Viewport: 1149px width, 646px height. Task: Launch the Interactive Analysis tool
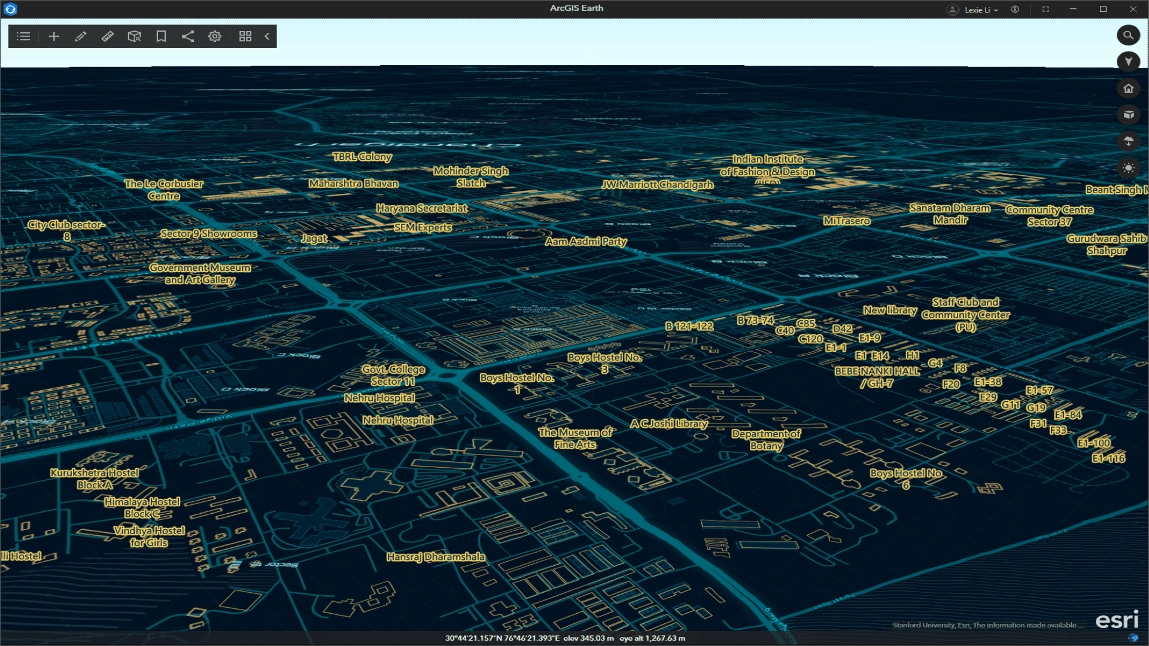134,36
